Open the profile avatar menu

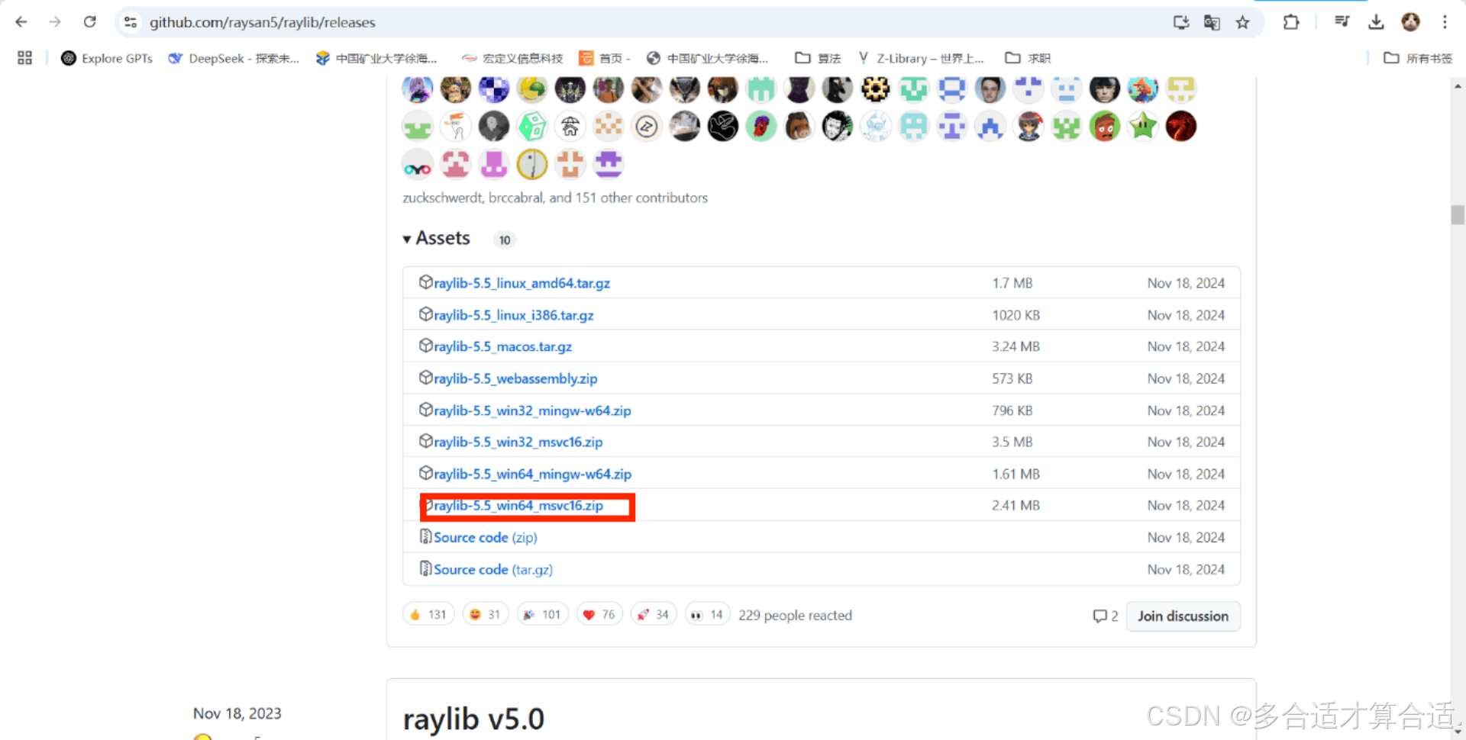(1410, 22)
